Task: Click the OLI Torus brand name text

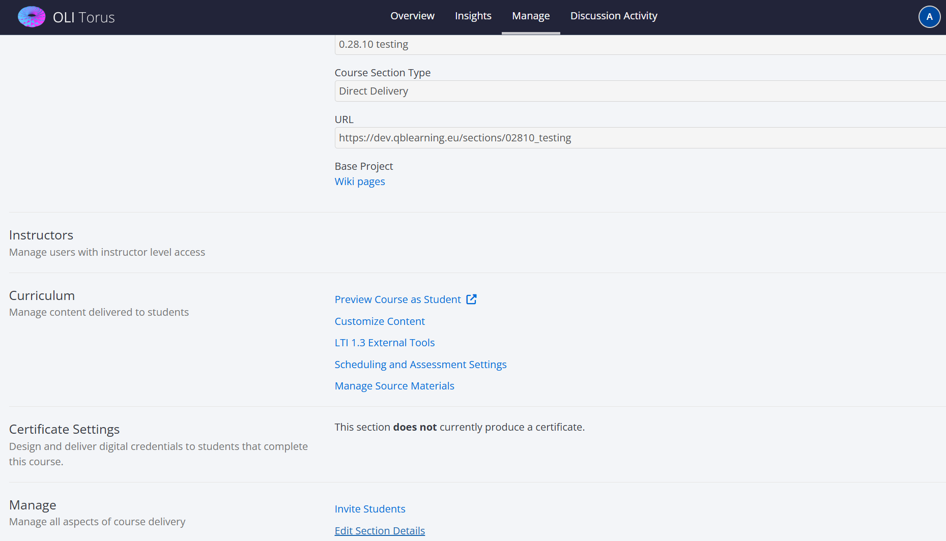Action: click(x=84, y=17)
